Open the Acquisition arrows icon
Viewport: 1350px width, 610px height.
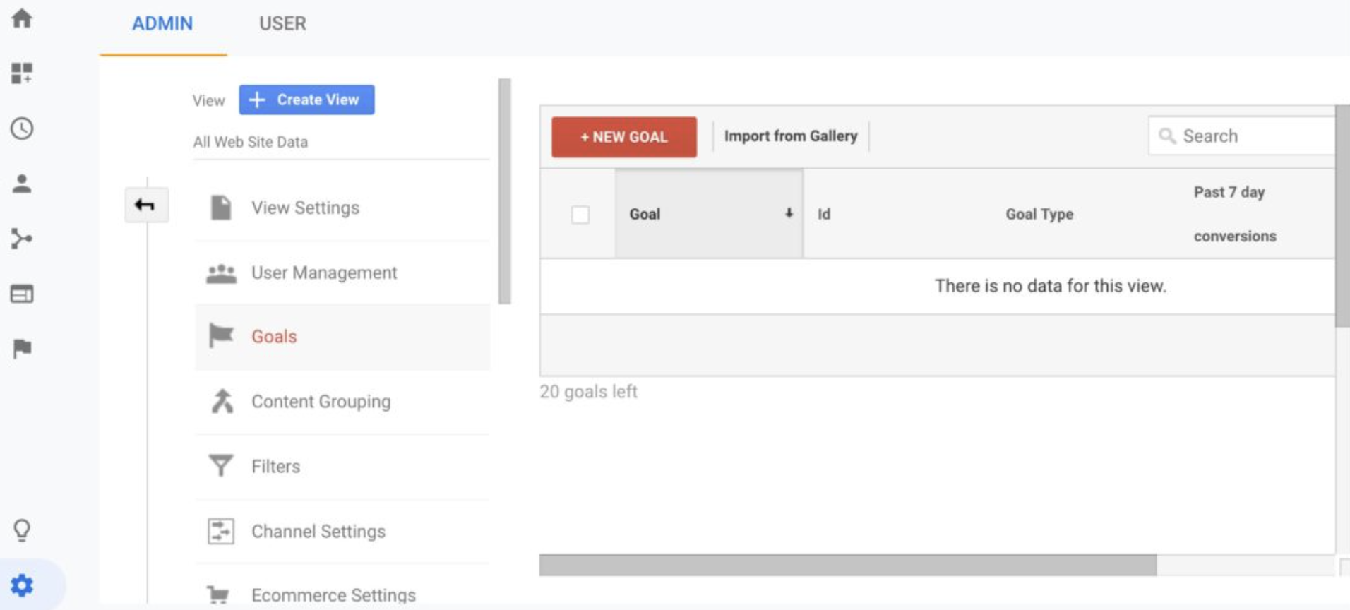click(x=22, y=239)
